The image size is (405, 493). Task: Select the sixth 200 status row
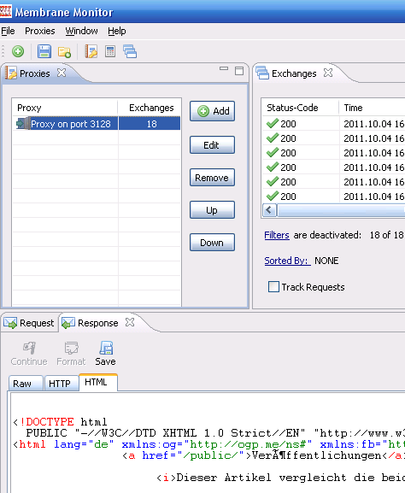click(333, 196)
